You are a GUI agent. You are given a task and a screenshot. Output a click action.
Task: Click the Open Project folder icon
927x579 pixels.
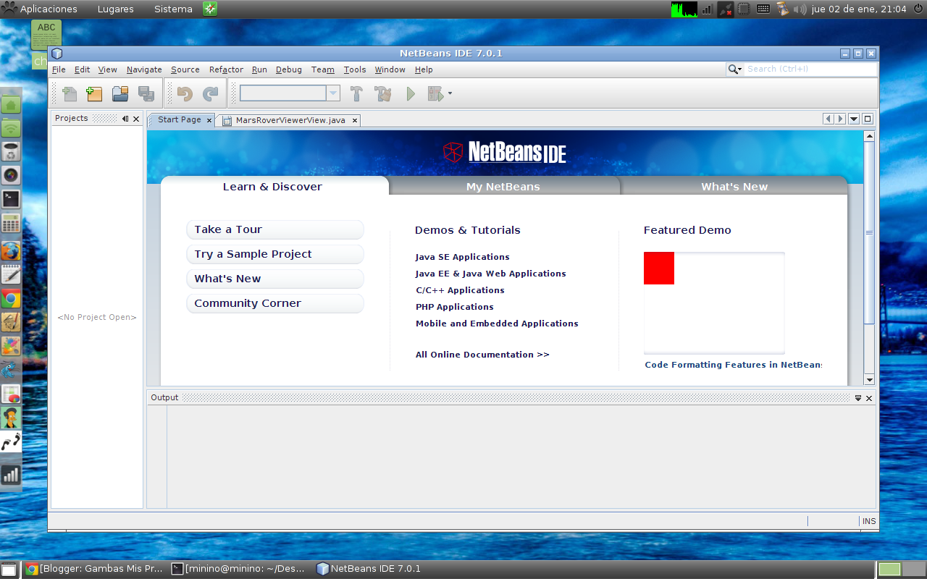tap(120, 93)
